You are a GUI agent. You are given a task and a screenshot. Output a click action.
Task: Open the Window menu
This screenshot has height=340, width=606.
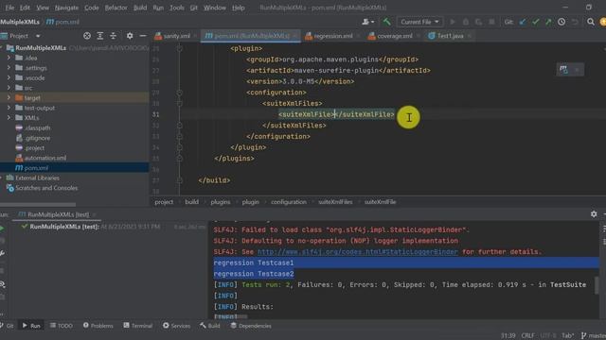point(215,8)
